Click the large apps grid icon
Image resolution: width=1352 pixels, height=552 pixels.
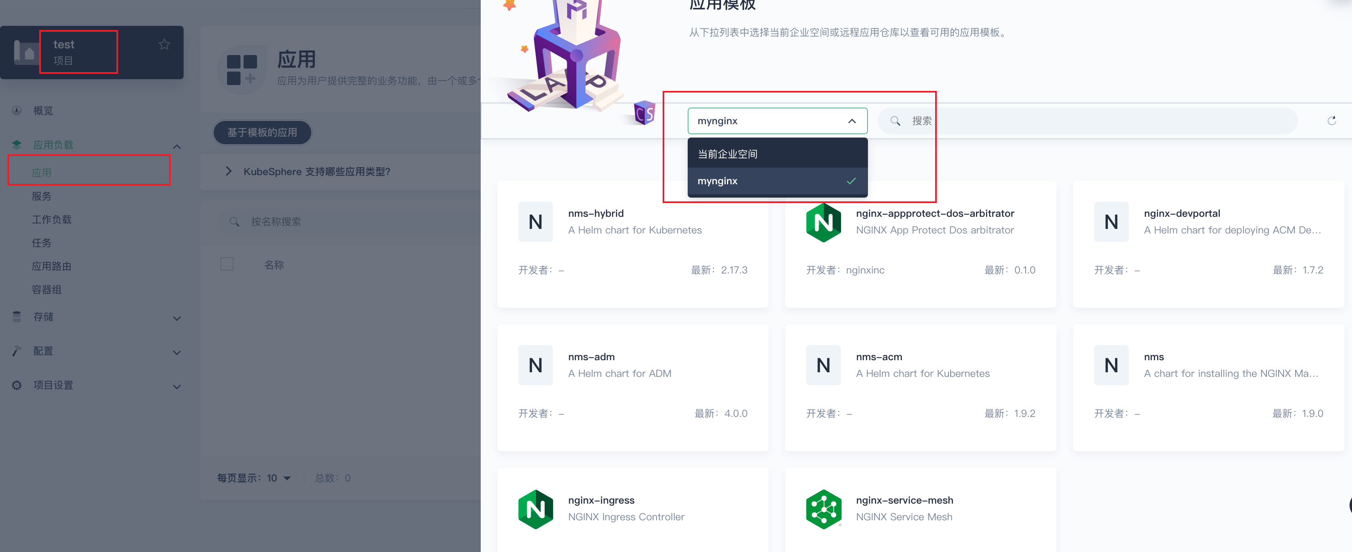point(242,70)
